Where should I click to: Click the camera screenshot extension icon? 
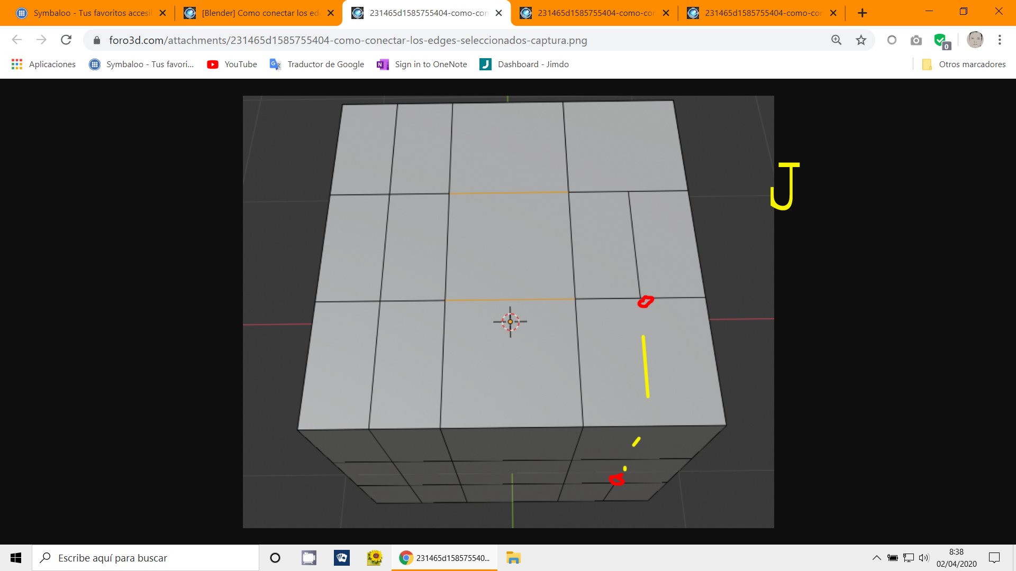pyautogui.click(x=916, y=40)
